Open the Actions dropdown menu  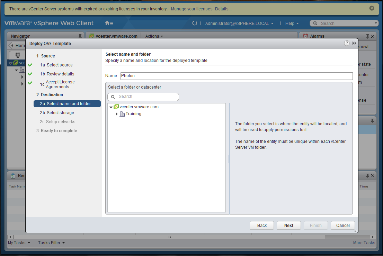point(154,36)
